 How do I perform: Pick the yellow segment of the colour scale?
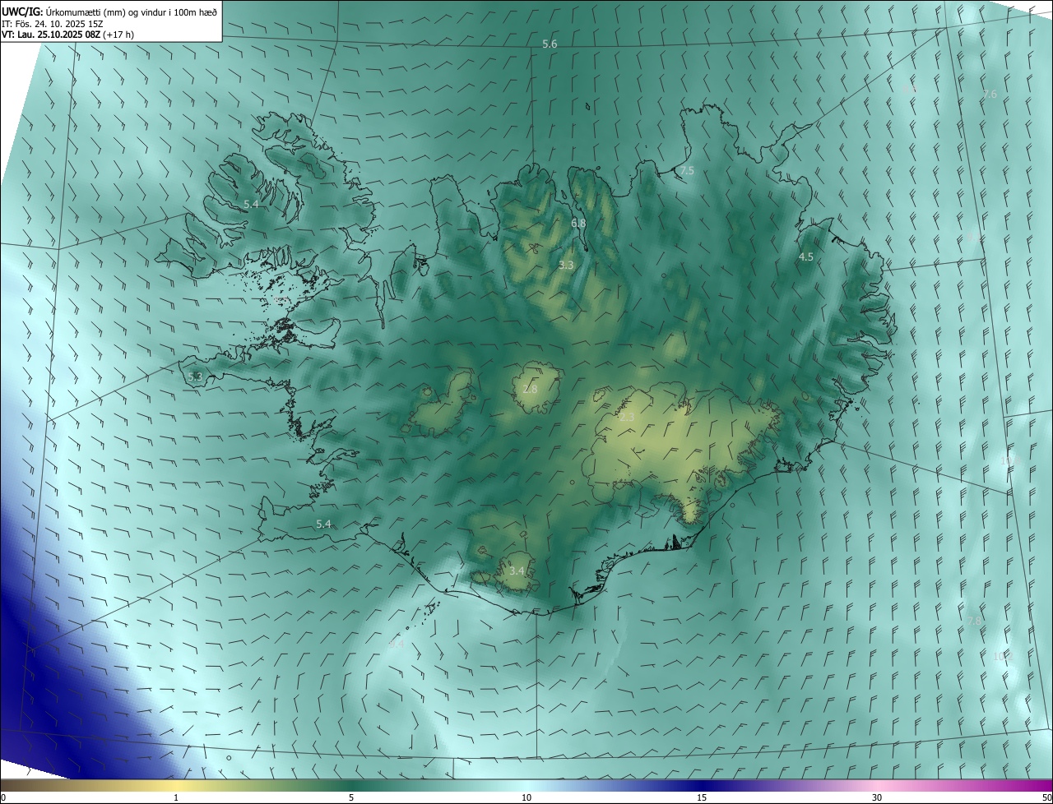177,786
